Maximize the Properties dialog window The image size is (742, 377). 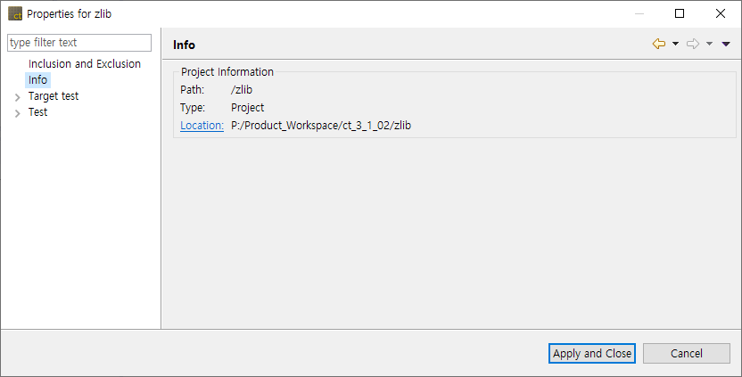[x=680, y=14]
